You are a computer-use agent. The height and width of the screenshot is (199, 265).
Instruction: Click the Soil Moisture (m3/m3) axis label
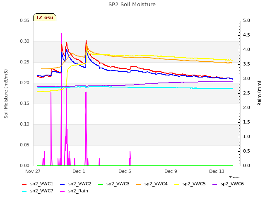click(x=6, y=94)
